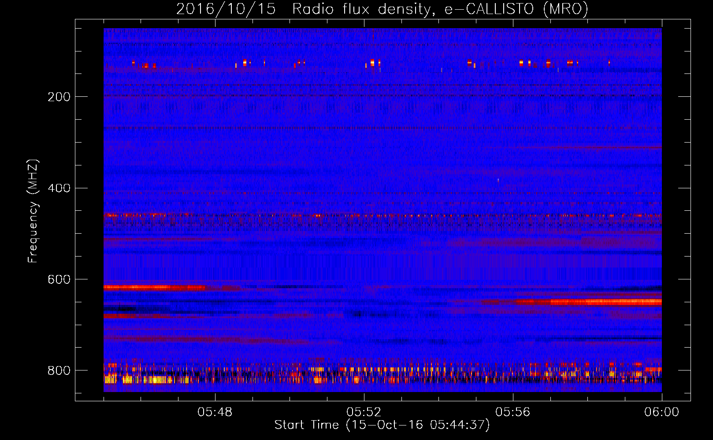
Task: Select the 800 frequency tick label
Action: pos(59,370)
